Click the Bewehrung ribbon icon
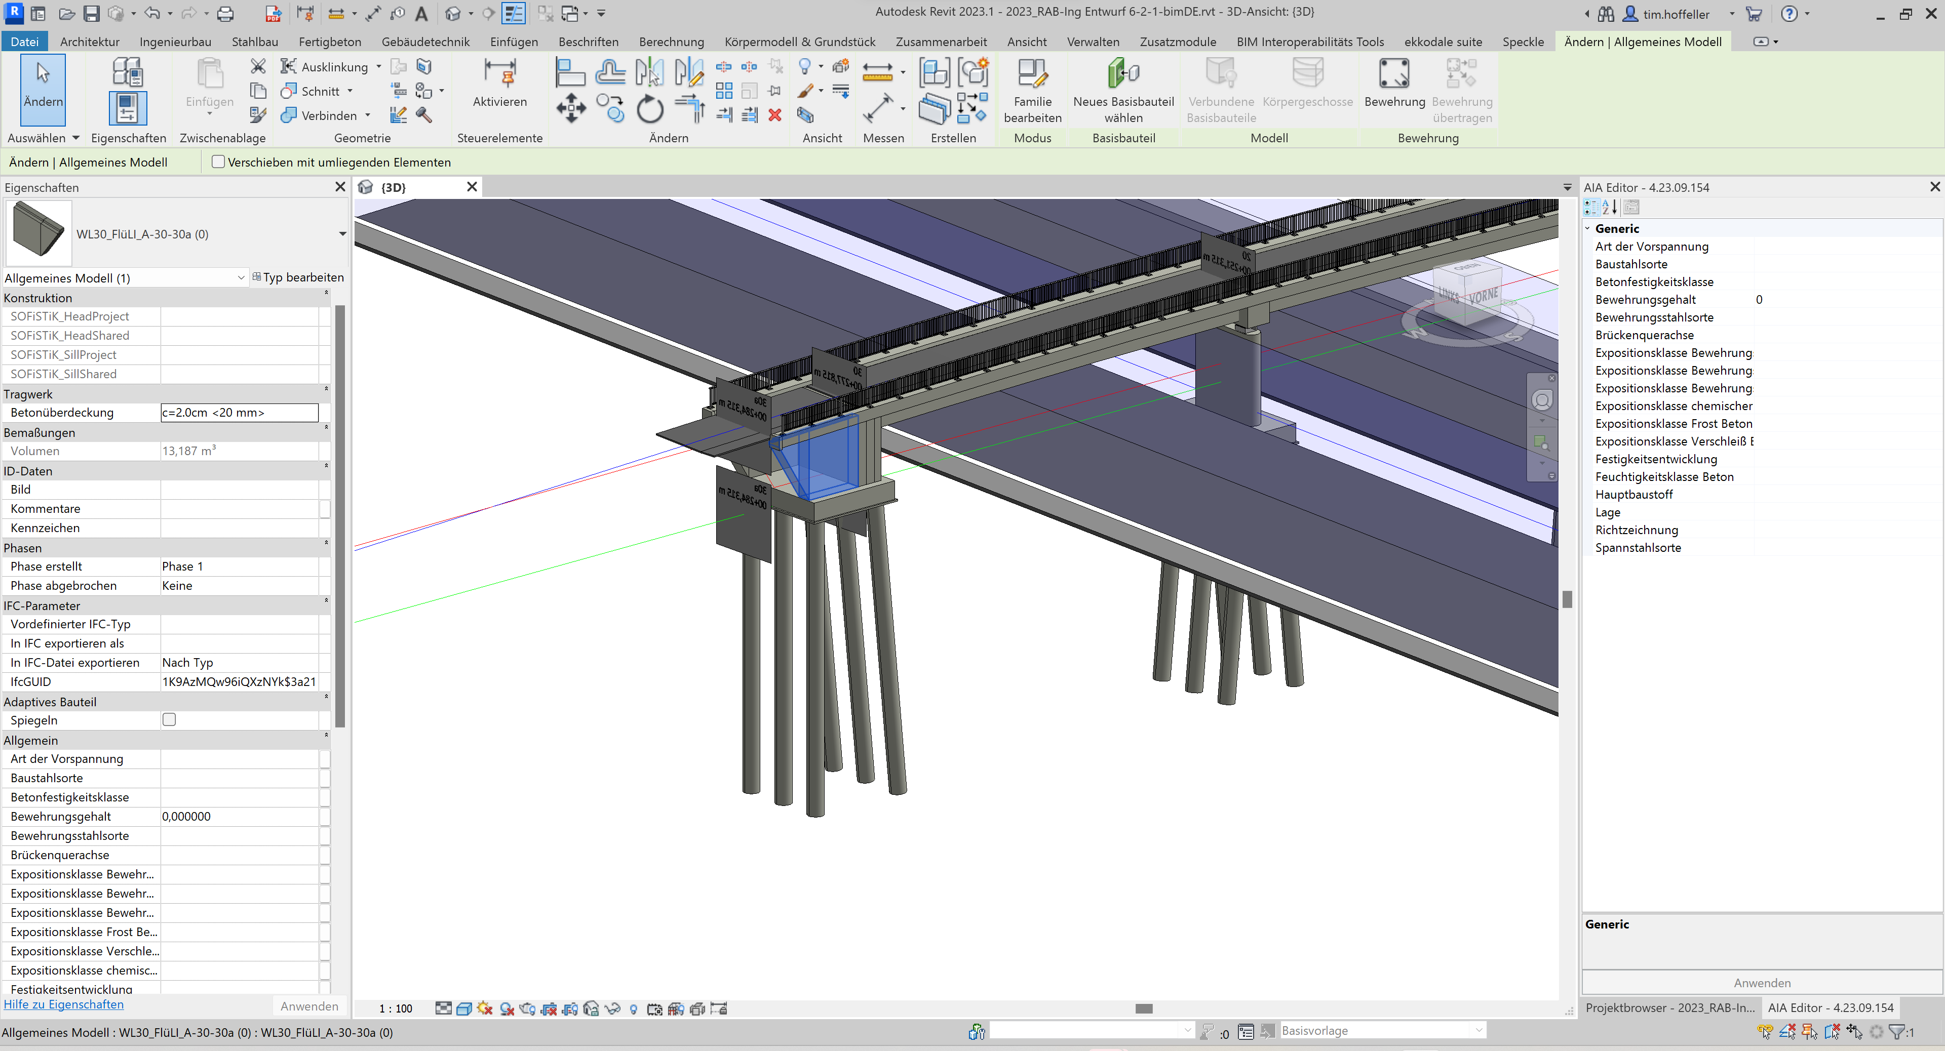 [x=1394, y=82]
